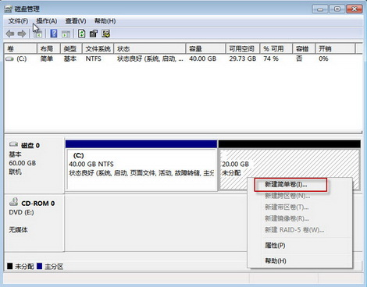
Task: Sort by the 容量 column header
Action: pyautogui.click(x=205, y=49)
